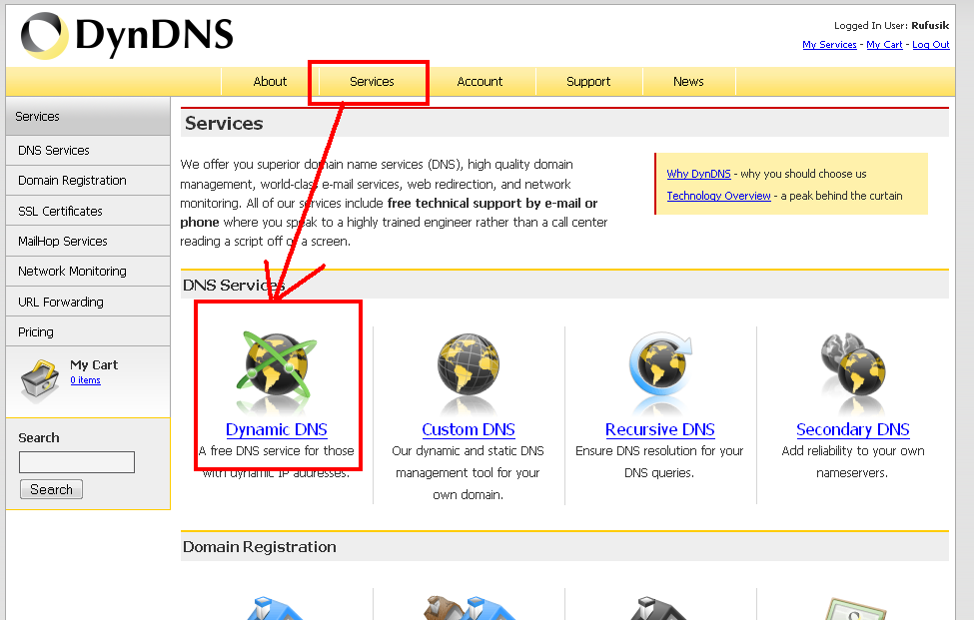Choose SSL Certificates in the sidebar
Viewport: 974px width, 620px height.
point(88,211)
